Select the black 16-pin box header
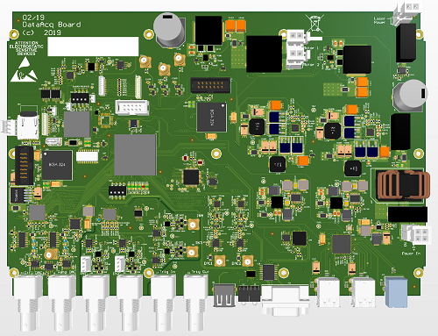 click(210, 85)
